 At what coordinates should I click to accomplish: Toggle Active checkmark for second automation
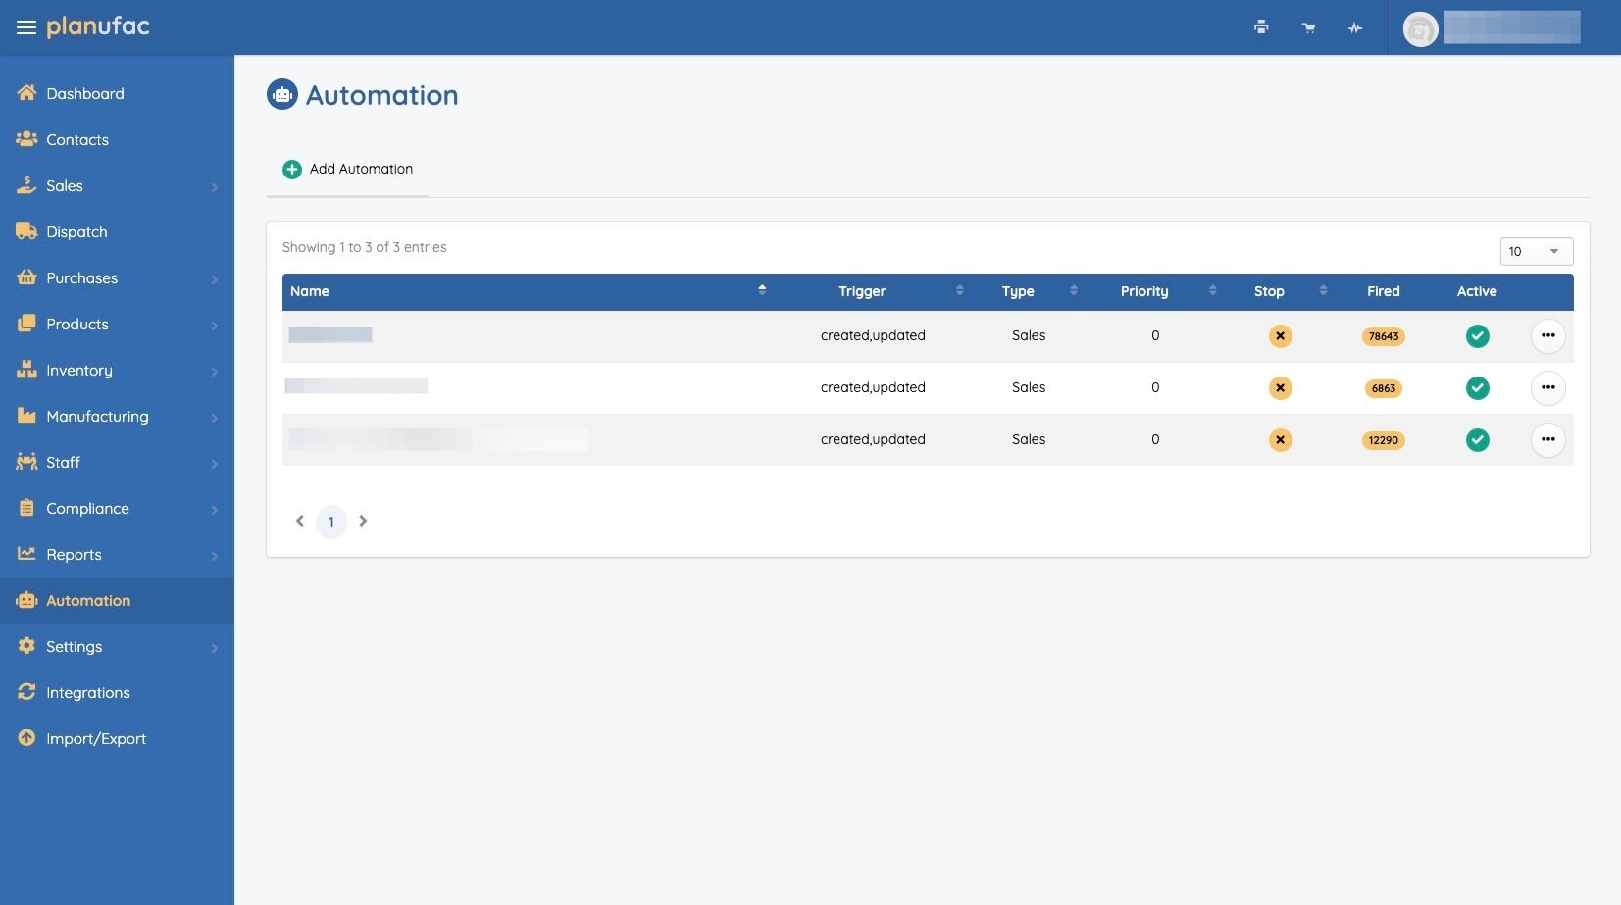[1477, 388]
